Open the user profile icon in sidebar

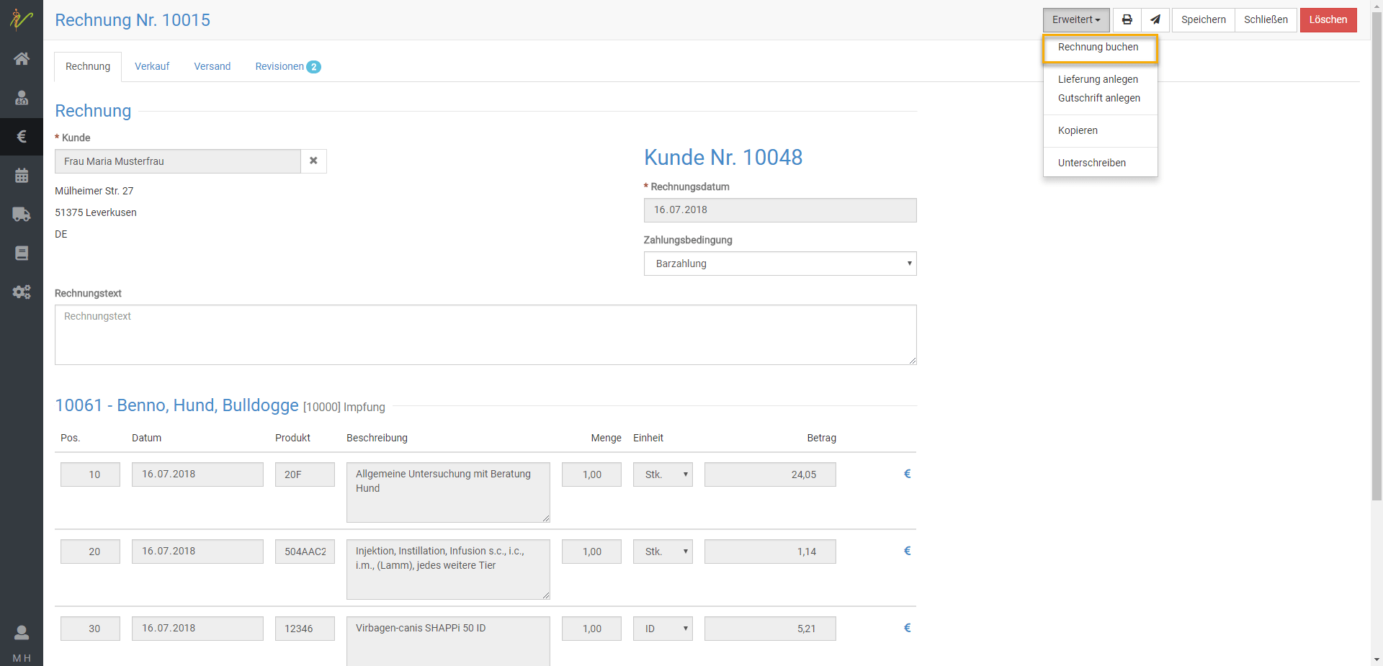click(x=22, y=633)
